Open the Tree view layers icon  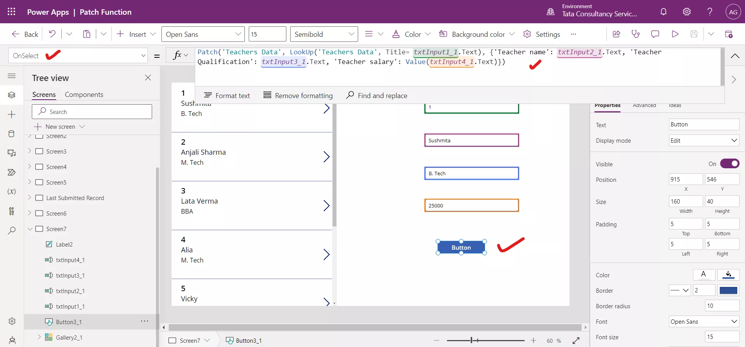click(x=12, y=95)
